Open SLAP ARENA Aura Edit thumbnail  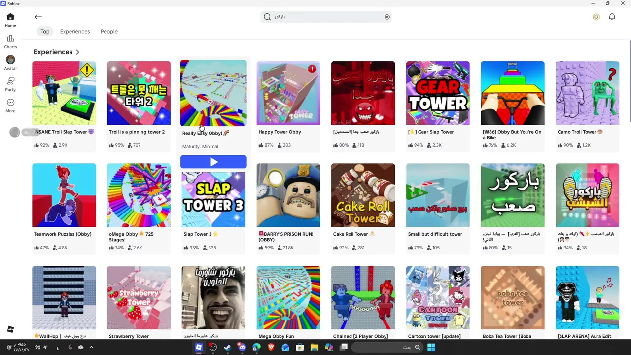[x=587, y=298]
